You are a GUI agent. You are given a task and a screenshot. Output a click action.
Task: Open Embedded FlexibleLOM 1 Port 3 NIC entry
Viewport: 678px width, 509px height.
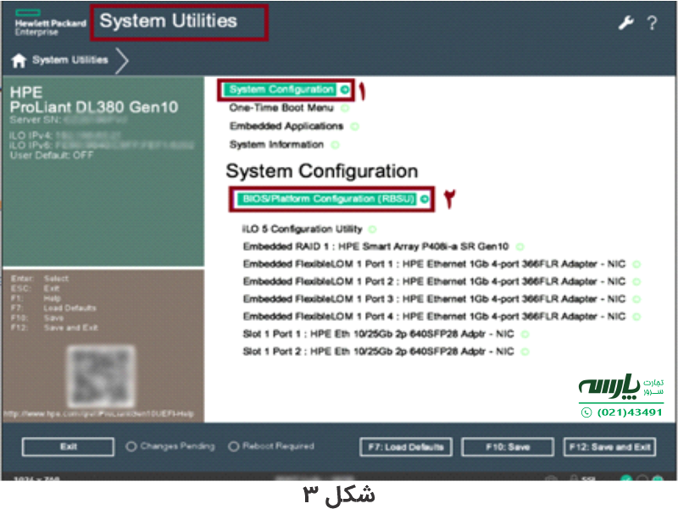pos(434,299)
